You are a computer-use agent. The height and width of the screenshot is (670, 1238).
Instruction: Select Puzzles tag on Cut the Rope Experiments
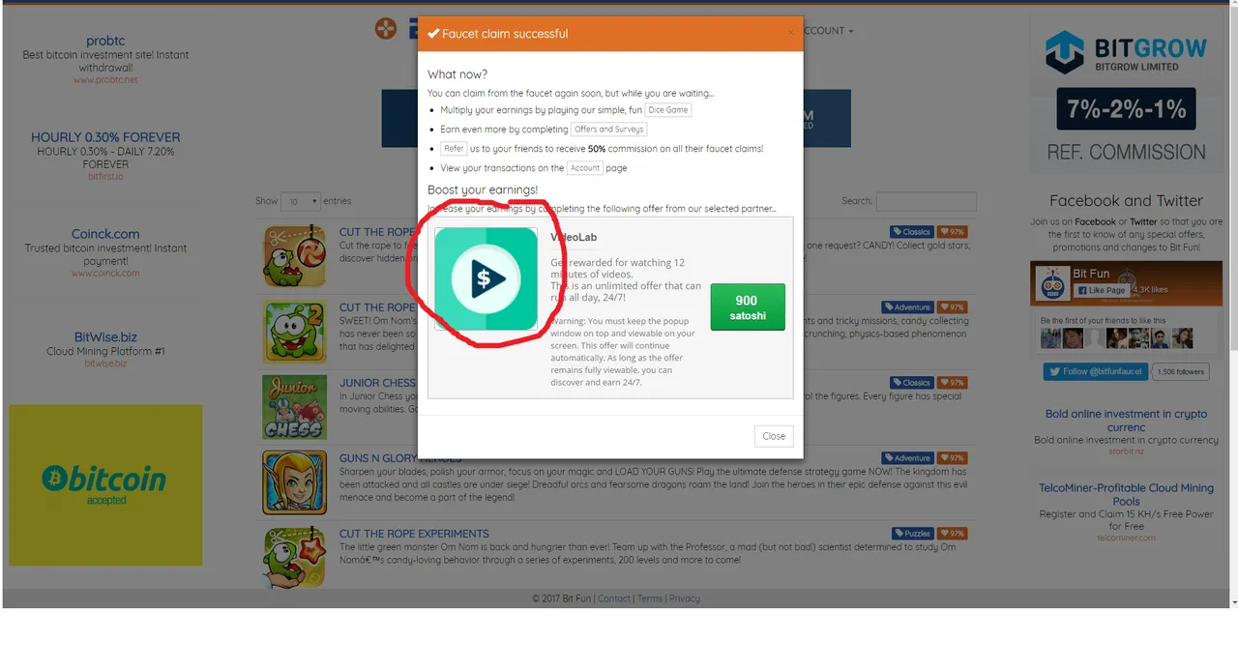pyautogui.click(x=912, y=534)
